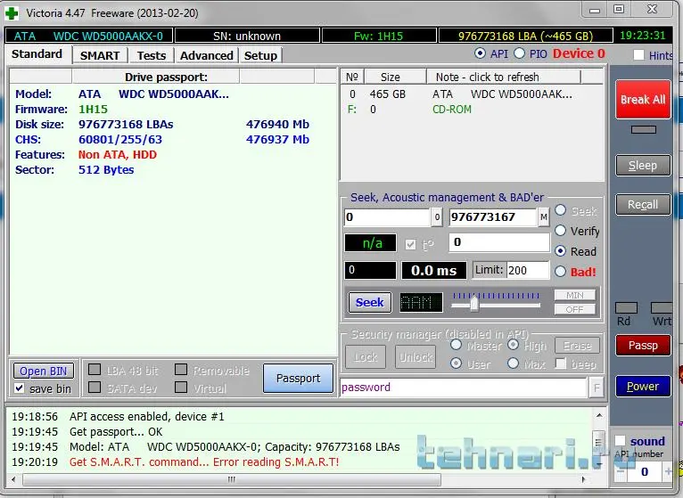
Task: Enable the sound checkbox
Action: point(620,441)
